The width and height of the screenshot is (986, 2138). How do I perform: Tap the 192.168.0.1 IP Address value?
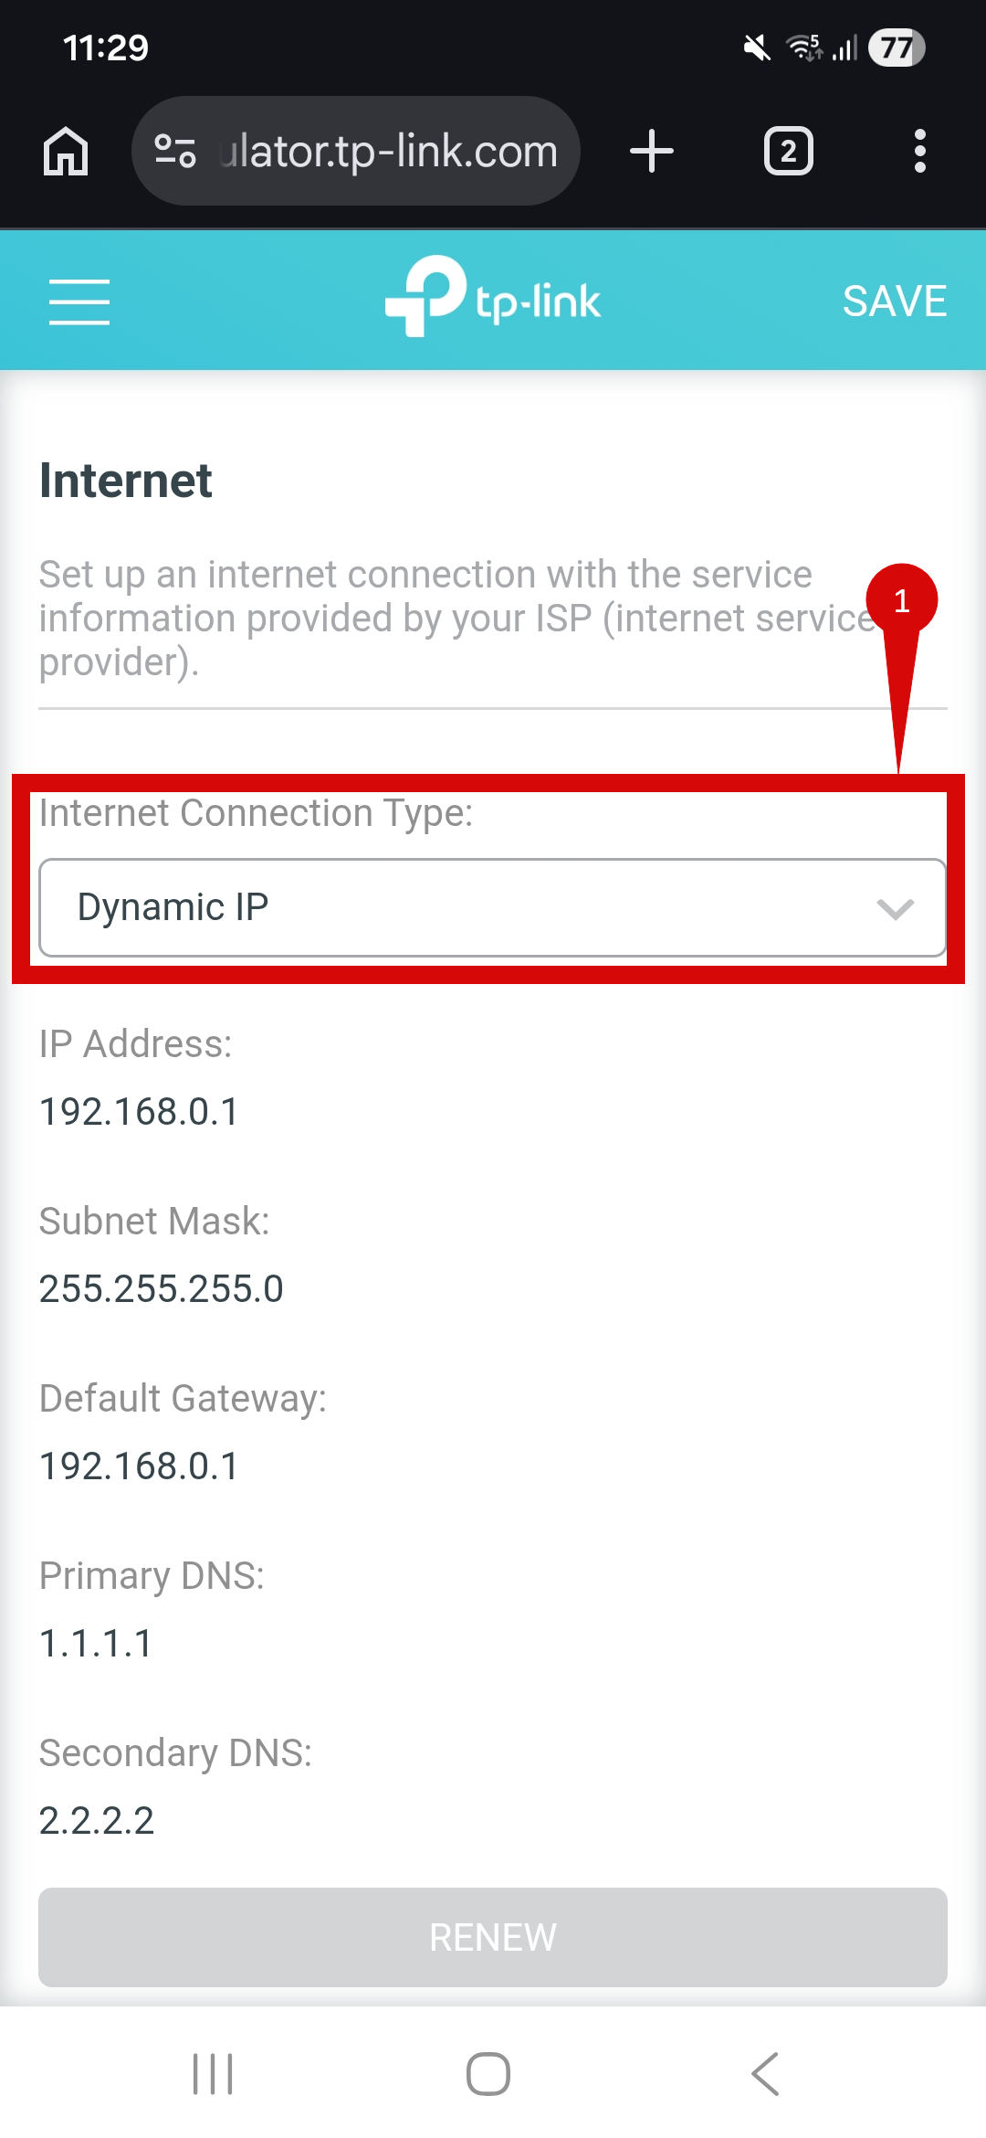click(139, 1112)
